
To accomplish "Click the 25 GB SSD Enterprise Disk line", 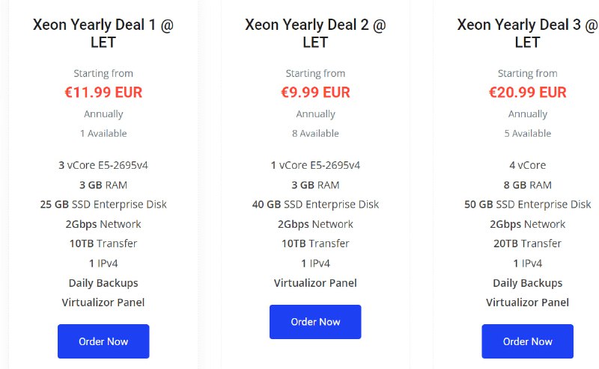I will tap(103, 204).
